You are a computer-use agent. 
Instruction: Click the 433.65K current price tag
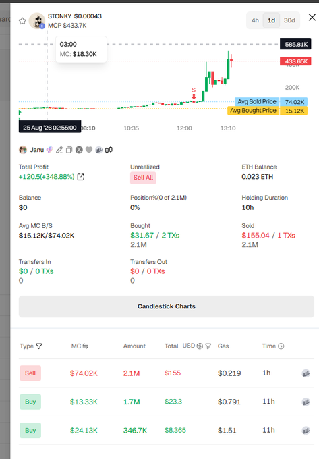tap(295, 61)
